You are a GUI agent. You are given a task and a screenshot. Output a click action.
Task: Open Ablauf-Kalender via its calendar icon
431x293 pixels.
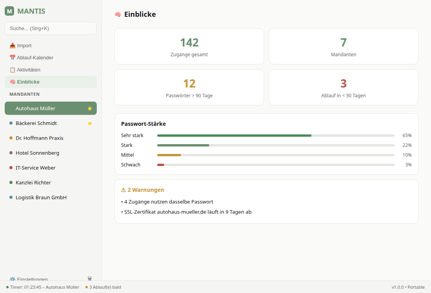13,58
